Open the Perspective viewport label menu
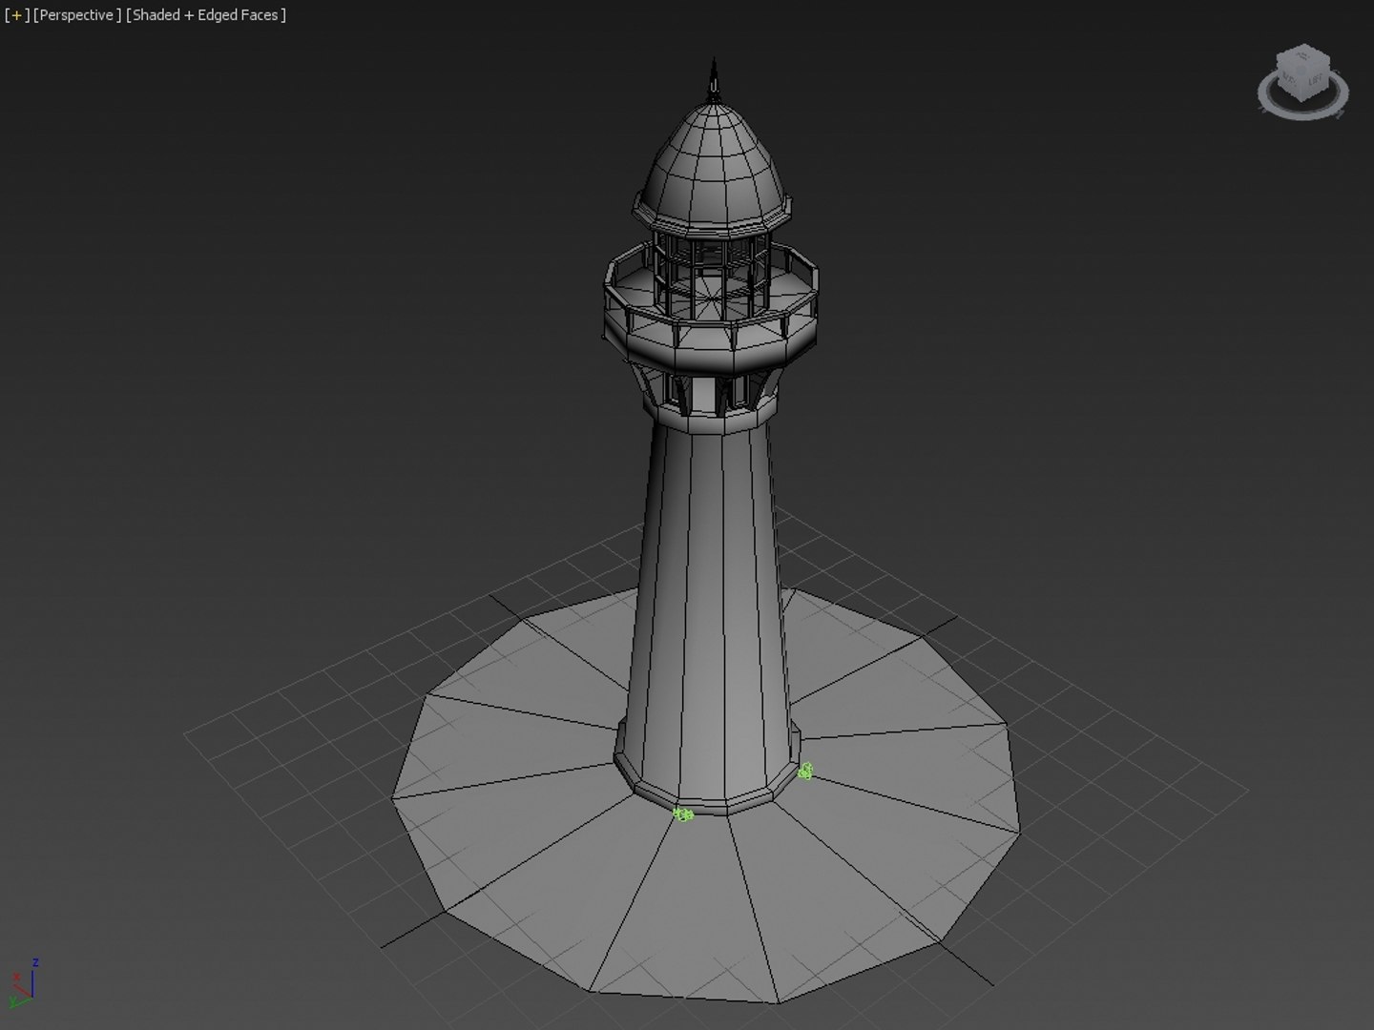 pos(77,15)
